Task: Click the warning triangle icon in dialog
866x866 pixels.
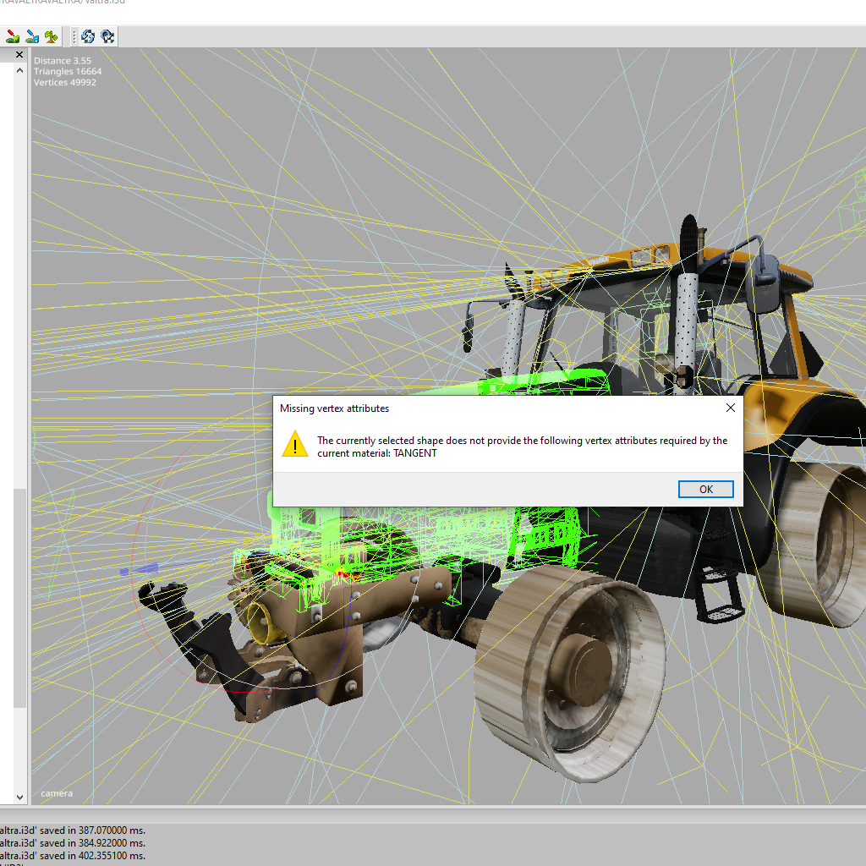Action: (x=295, y=444)
